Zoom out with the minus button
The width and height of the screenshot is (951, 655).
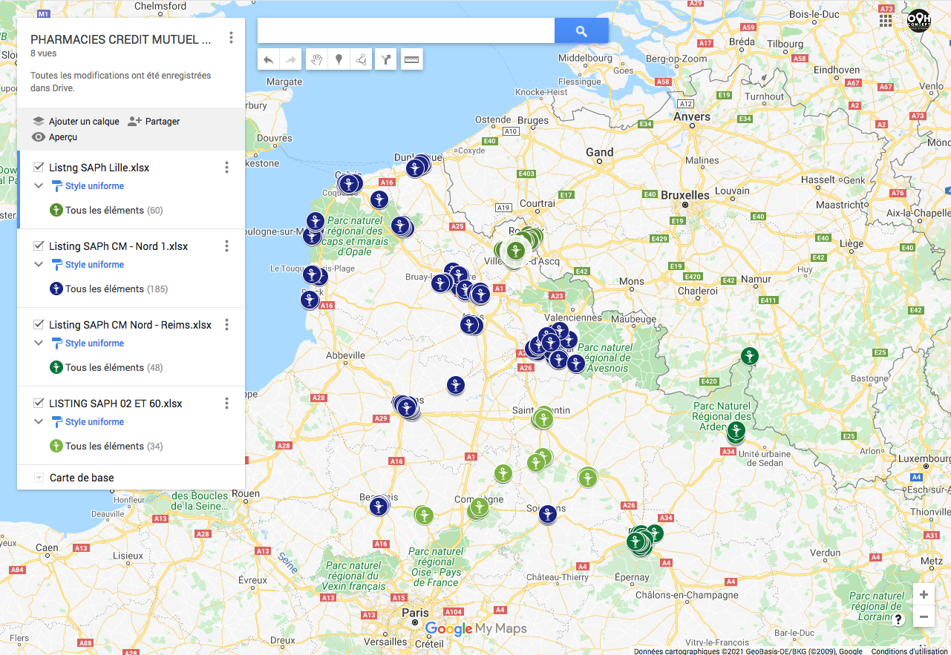(x=924, y=616)
